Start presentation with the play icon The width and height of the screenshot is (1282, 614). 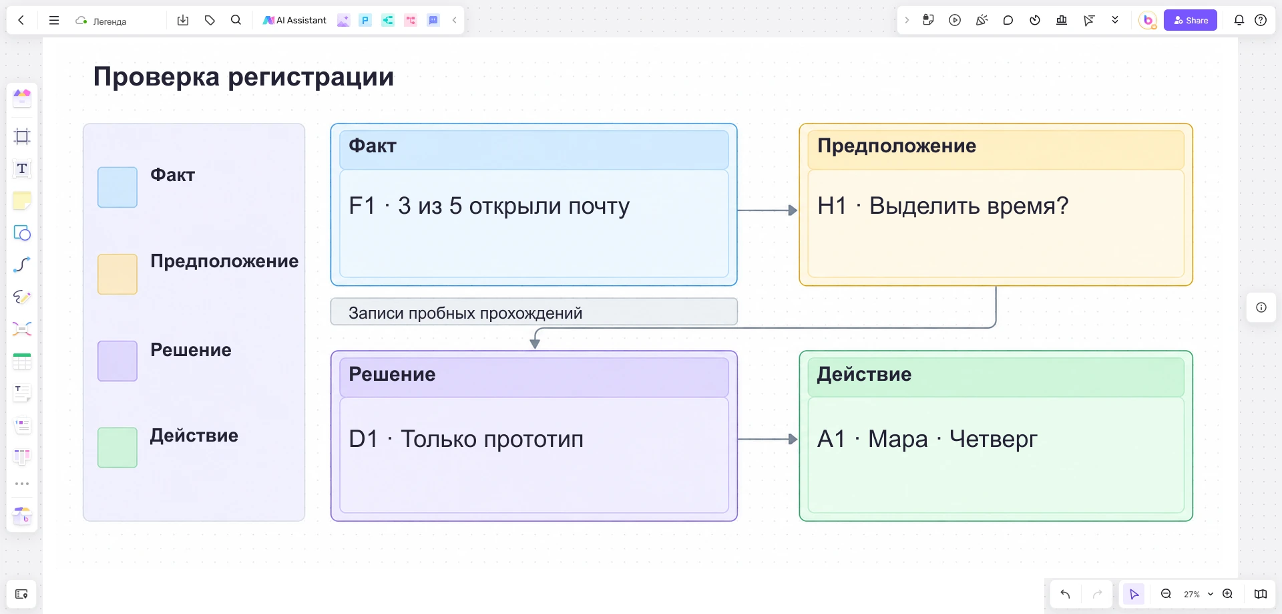click(955, 20)
